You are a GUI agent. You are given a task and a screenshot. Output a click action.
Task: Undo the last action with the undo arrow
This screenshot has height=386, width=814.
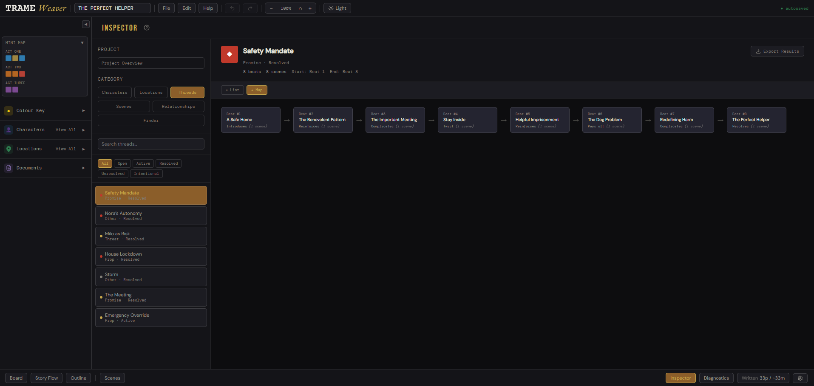tap(232, 8)
